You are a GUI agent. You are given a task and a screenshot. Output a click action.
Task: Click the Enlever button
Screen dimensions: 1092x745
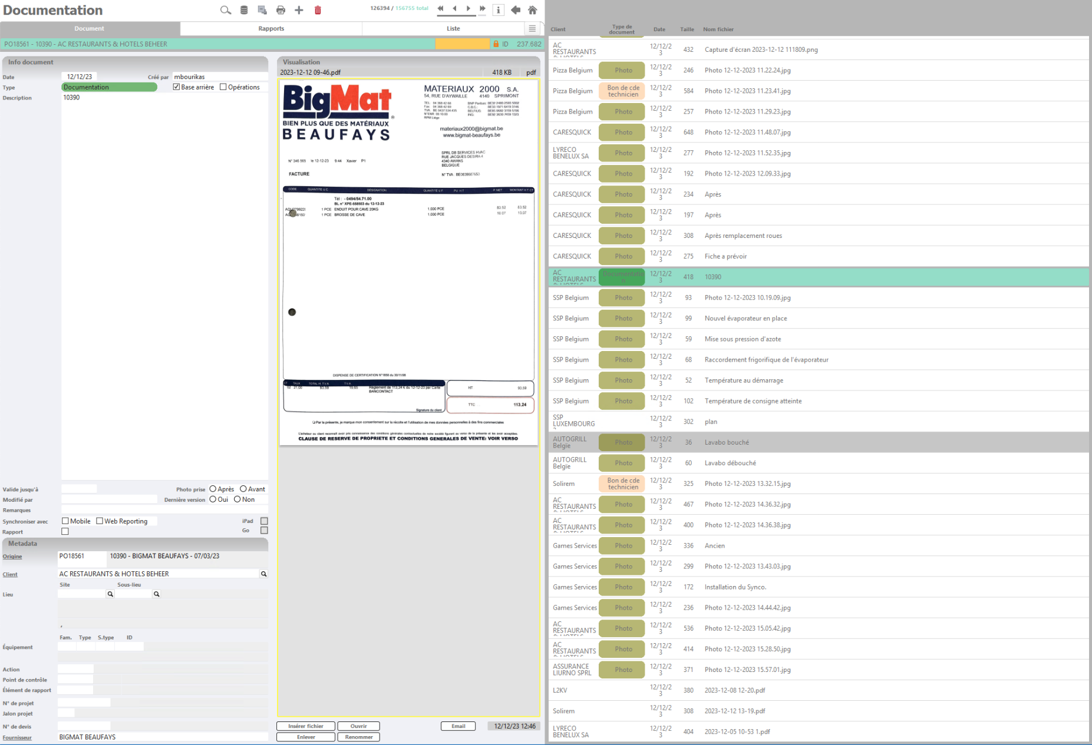[x=306, y=737]
